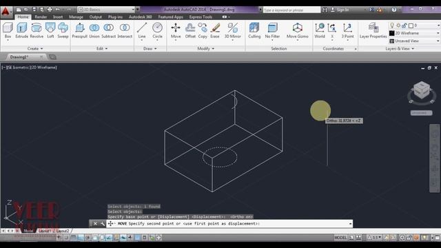Pick the Loft tool
Screen dimensions: 441x248
(50, 30)
